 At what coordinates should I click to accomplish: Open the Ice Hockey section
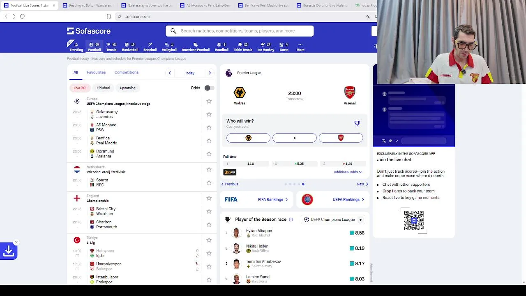click(x=265, y=46)
